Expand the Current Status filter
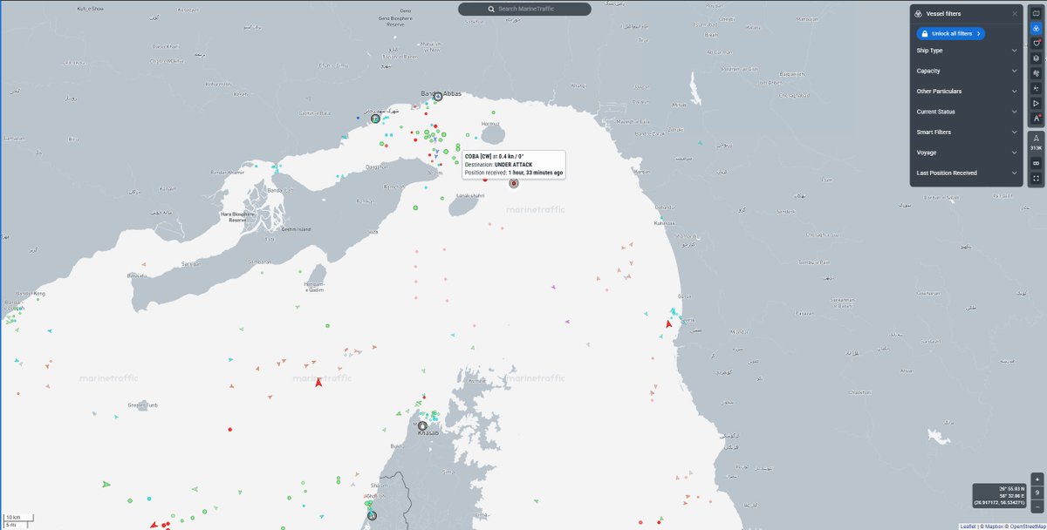The height and width of the screenshot is (530, 1047). pos(967,112)
